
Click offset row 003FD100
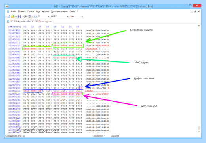pyautogui.click(x=14, y=88)
